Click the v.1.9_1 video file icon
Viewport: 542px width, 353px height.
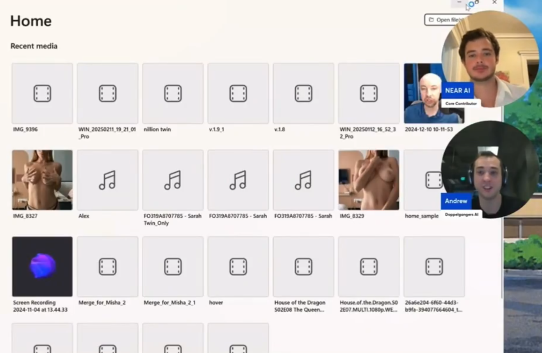pyautogui.click(x=238, y=94)
